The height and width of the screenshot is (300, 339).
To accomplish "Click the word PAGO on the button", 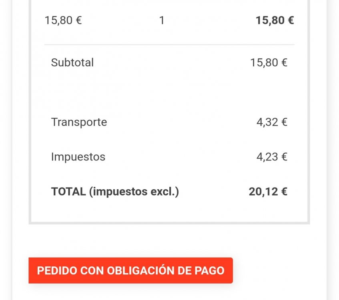I will [212, 270].
